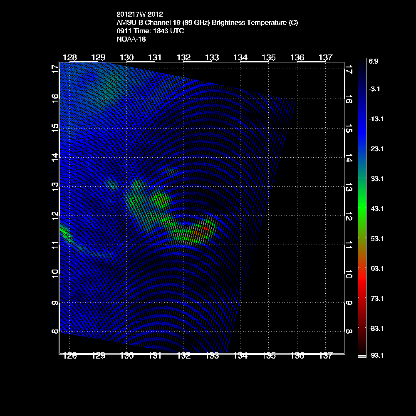Click longitude label 136 on the top axis
The height and width of the screenshot is (416, 416).
(x=297, y=57)
